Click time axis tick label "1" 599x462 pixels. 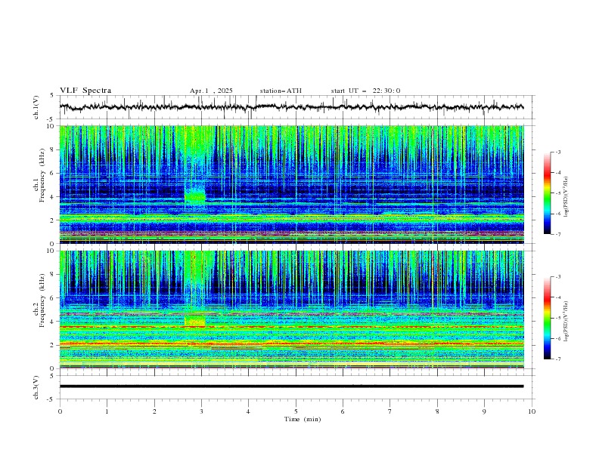107,411
